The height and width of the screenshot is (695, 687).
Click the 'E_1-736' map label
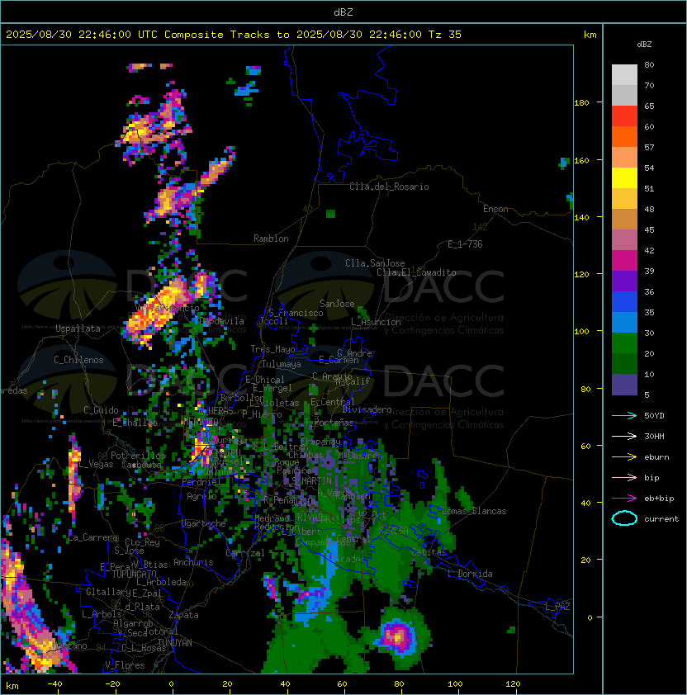pos(465,244)
